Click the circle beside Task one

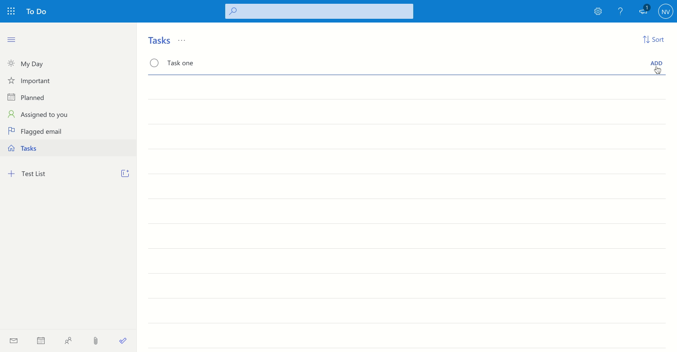pyautogui.click(x=154, y=63)
